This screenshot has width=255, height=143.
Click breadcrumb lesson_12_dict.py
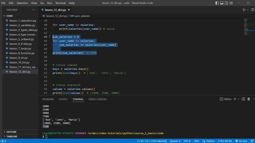click(57, 16)
